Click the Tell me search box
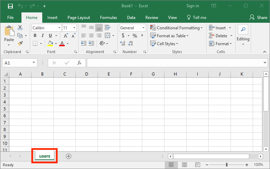This screenshot has height=169, width=270. click(x=197, y=18)
